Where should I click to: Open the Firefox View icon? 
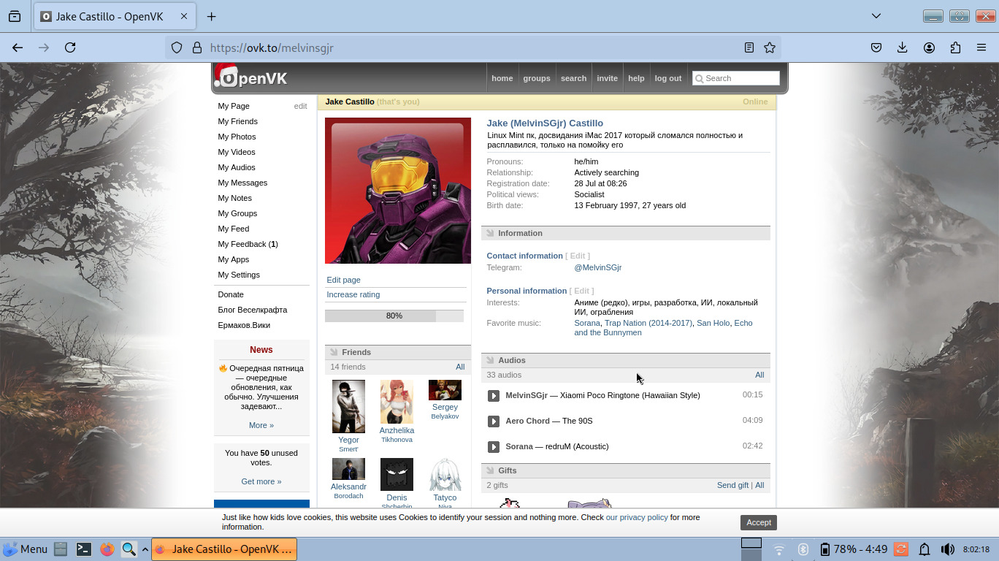(15, 16)
